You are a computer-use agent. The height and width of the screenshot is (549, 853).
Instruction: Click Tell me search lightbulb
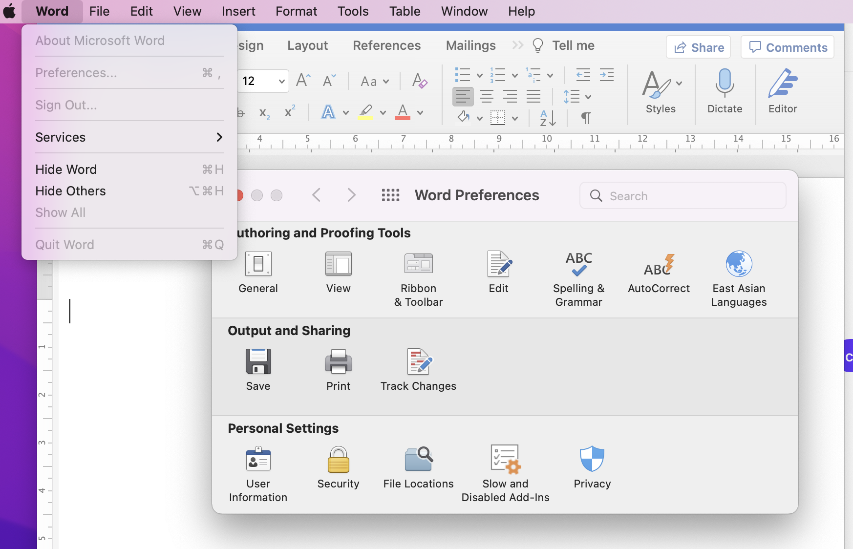coord(538,45)
